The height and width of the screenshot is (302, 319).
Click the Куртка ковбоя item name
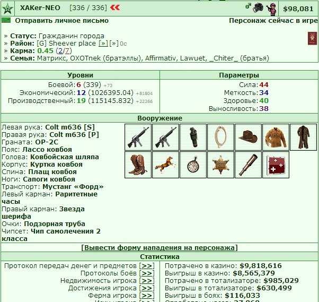coord(56,164)
